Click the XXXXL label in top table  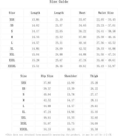coord(12,66)
